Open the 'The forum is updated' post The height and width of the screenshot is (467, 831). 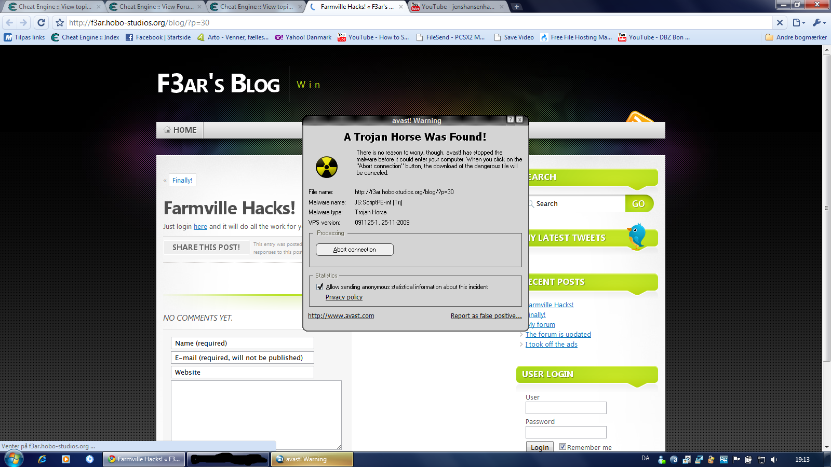tap(558, 335)
